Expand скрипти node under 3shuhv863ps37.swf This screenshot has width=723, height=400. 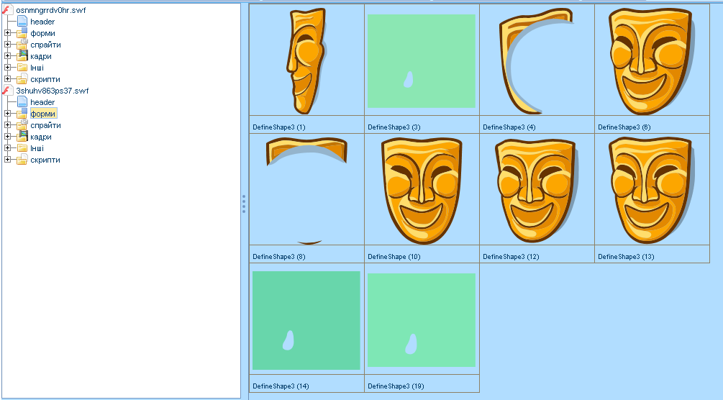(7, 160)
